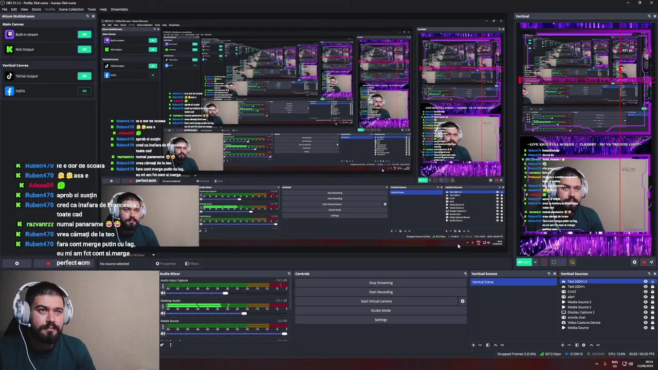Open the Vertical canvas settings gear
Screen dimensions: 658x370
(x=634, y=262)
